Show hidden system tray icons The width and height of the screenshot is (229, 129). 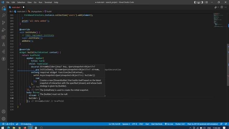click(190, 128)
